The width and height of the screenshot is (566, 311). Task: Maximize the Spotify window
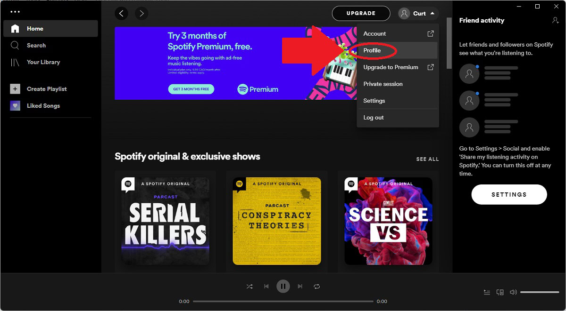pyautogui.click(x=537, y=6)
